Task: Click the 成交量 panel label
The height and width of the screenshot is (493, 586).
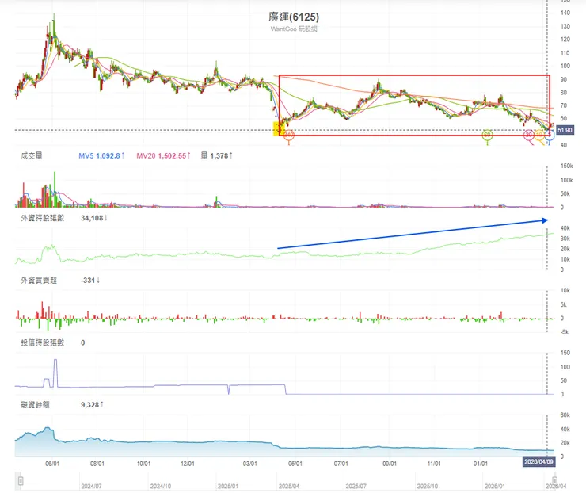Action: tap(32, 155)
